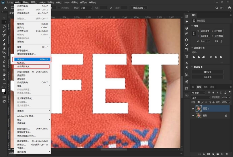The height and width of the screenshot is (157, 233).
Task: Toggle lock transparent pixels checkerboard
Action: pos(199,102)
